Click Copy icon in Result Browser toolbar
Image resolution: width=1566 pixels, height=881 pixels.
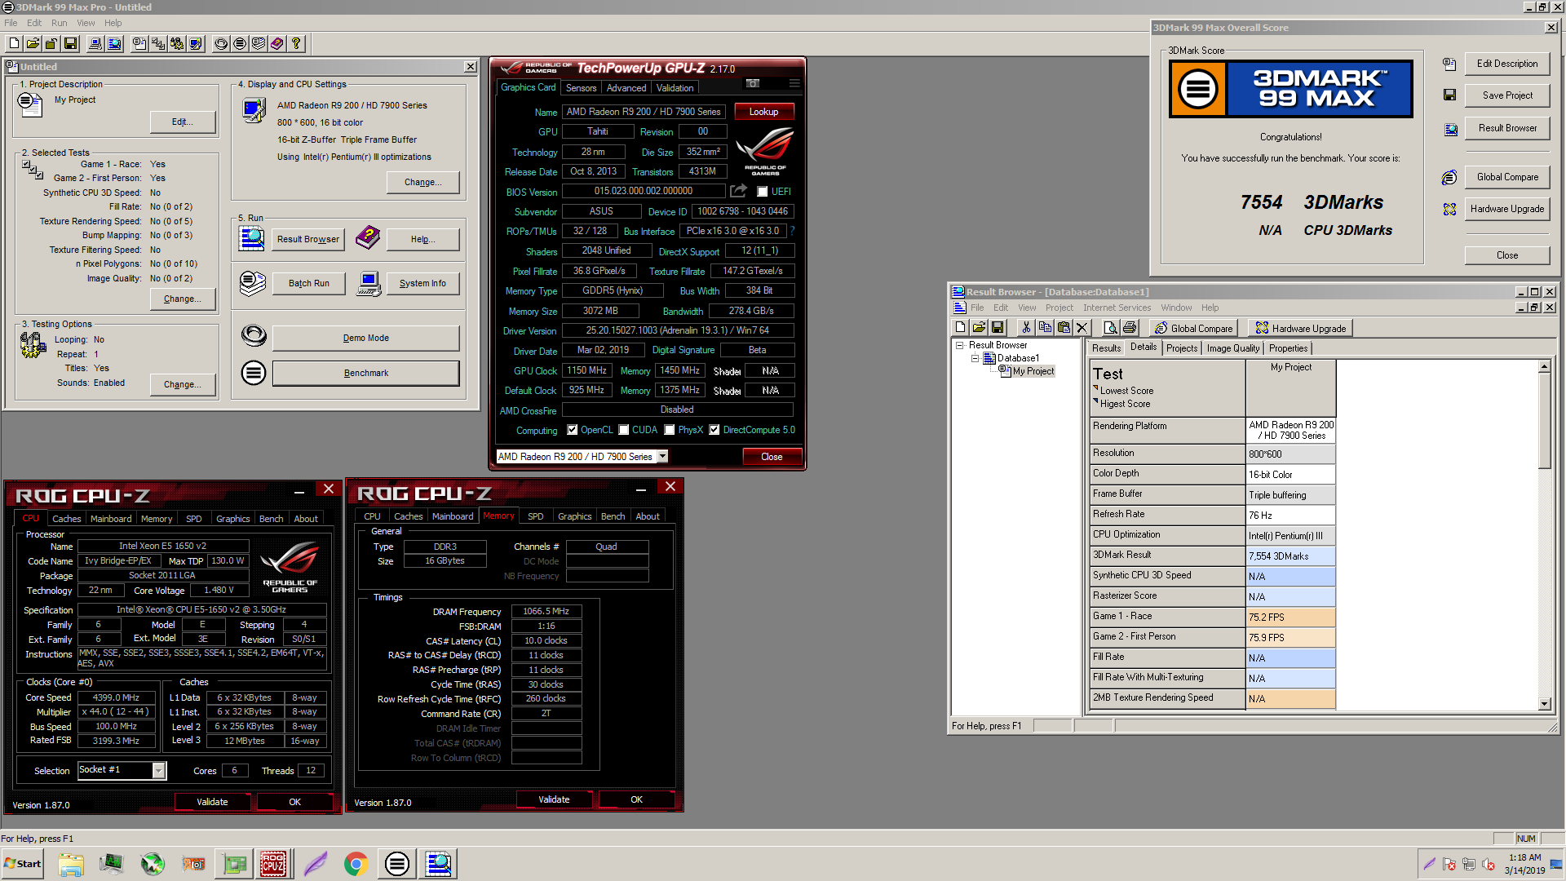tap(1045, 328)
